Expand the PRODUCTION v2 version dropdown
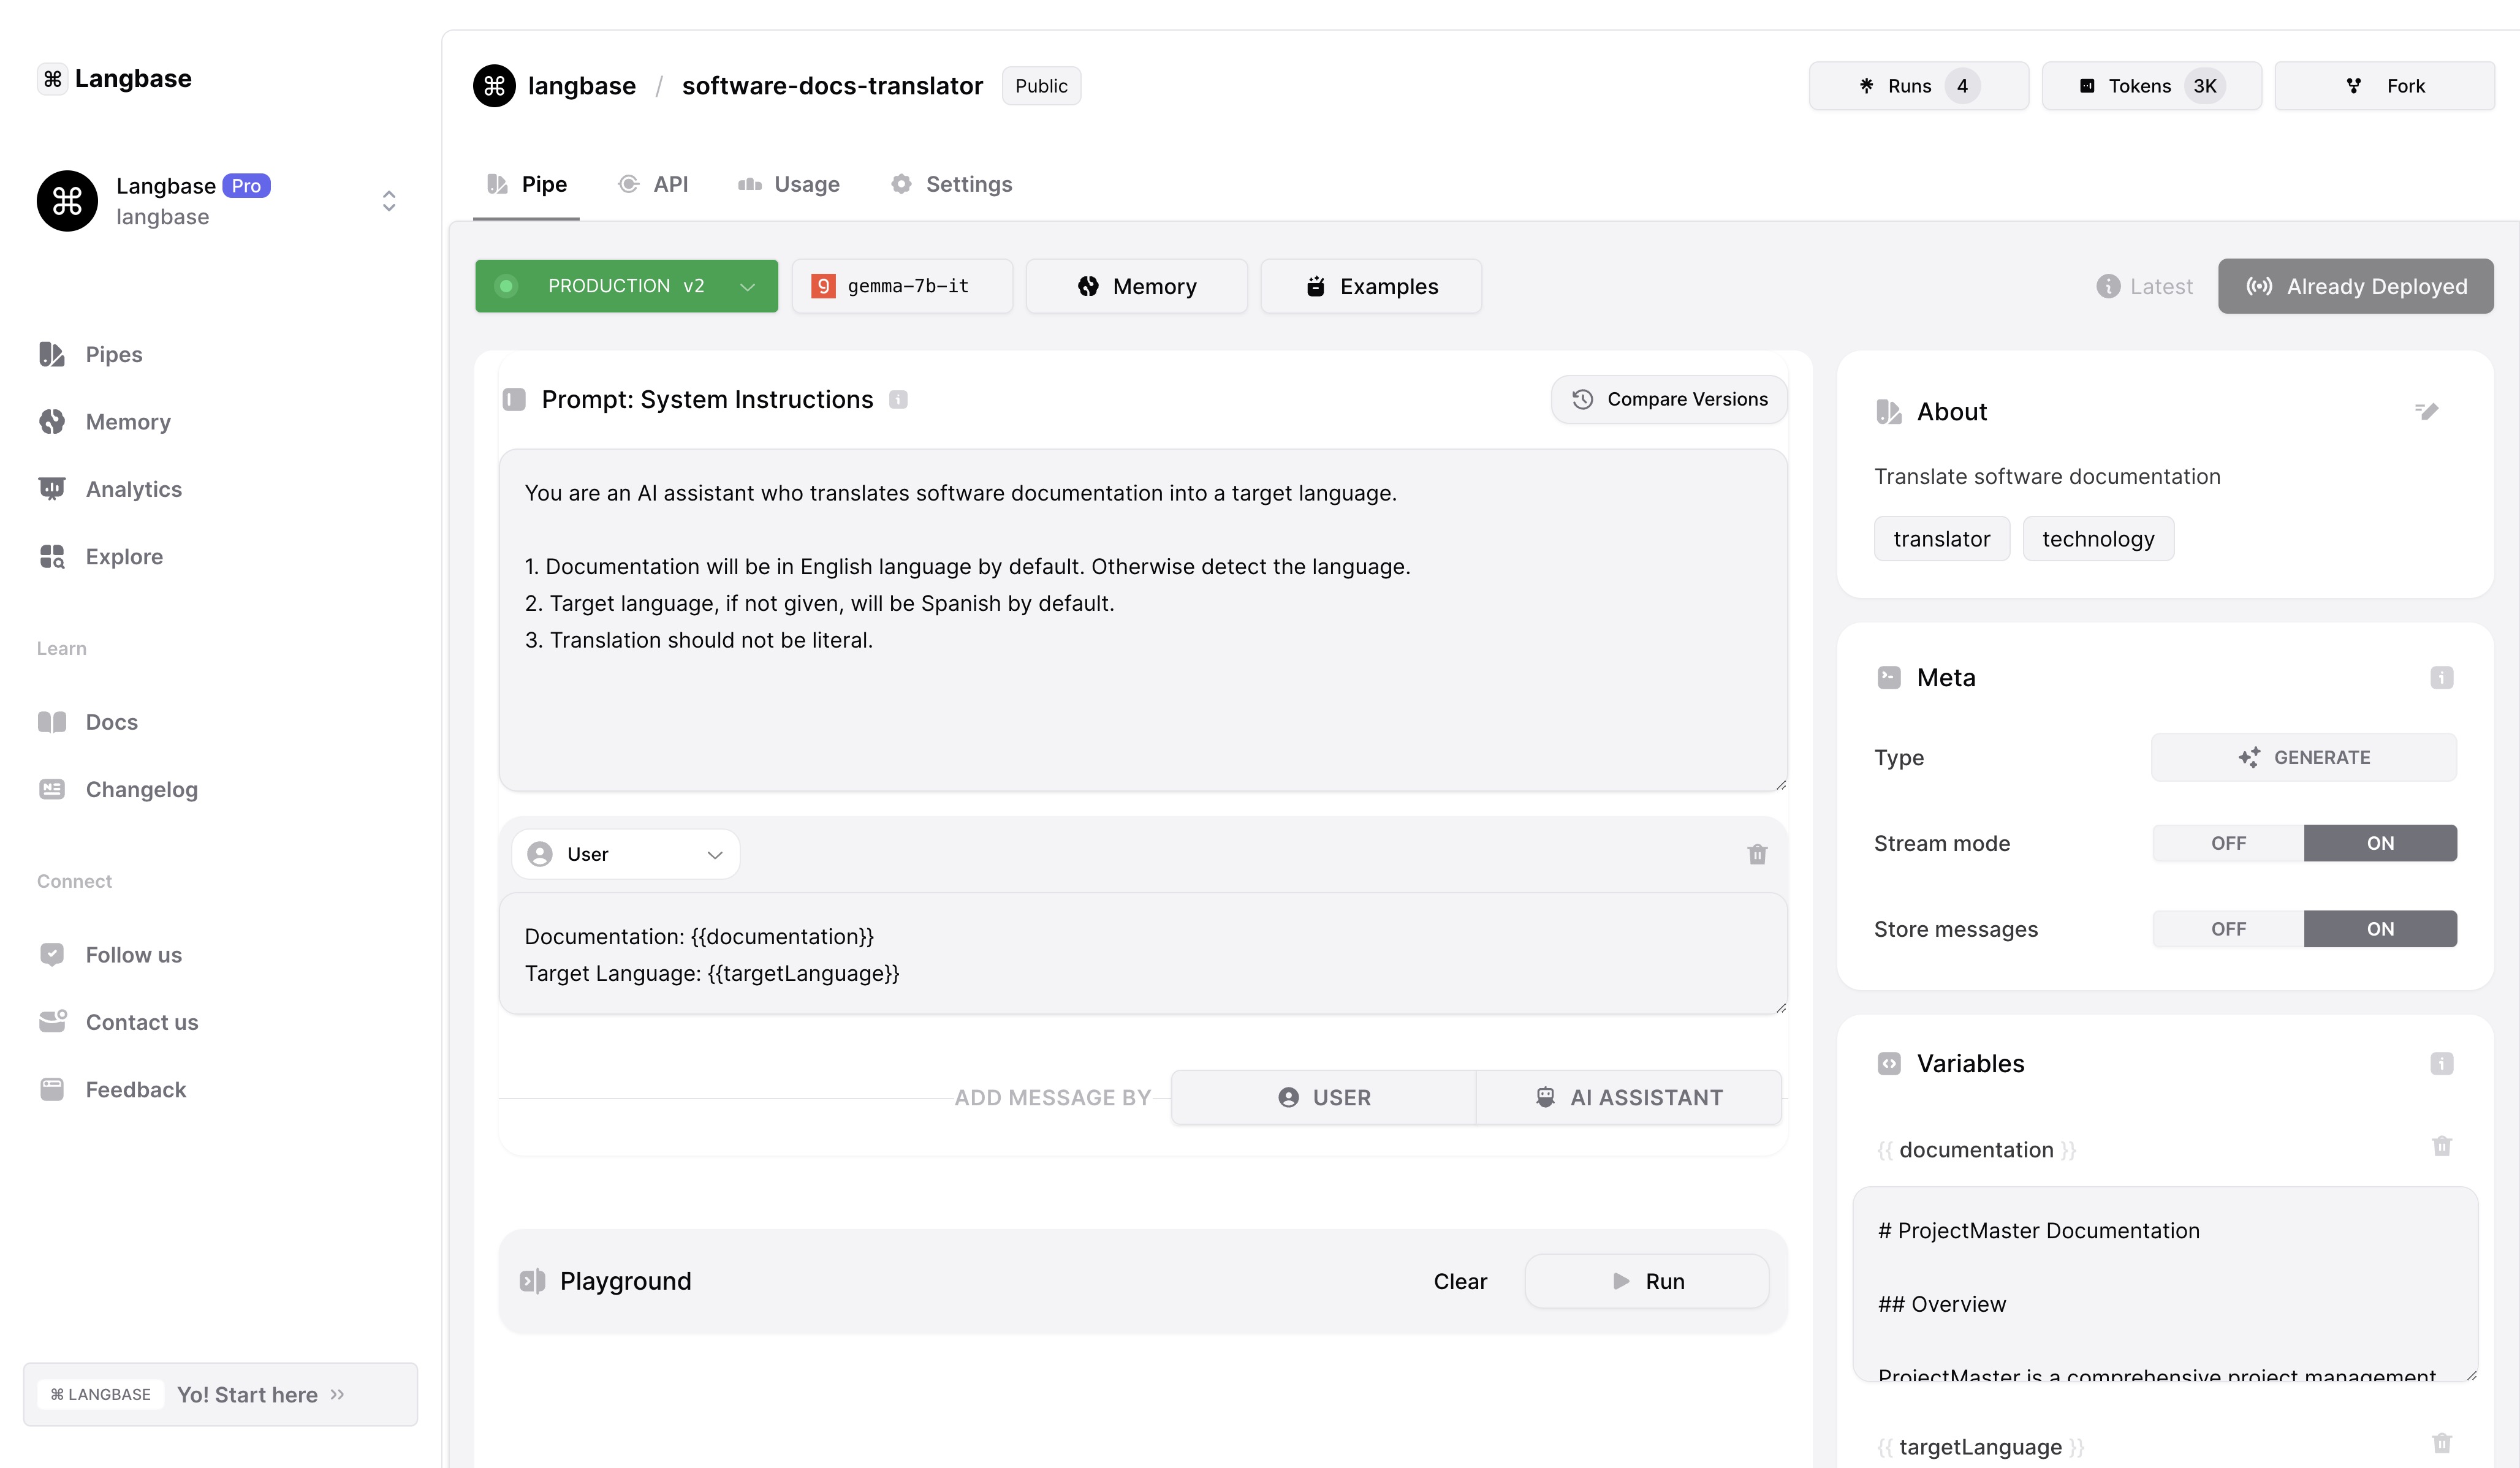This screenshot has height=1468, width=2520. point(626,286)
